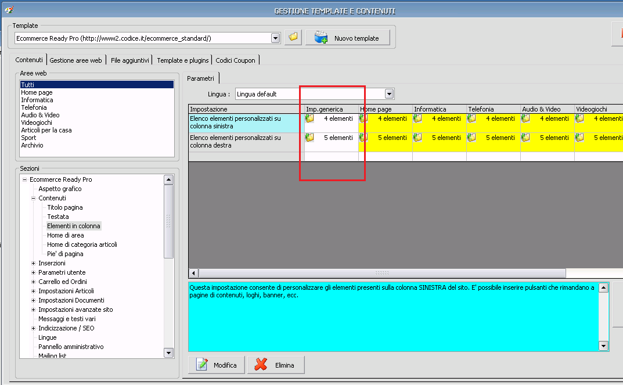This screenshot has height=385, width=623.
Task: Click description box scroll-down arrow
Action: tap(603, 346)
